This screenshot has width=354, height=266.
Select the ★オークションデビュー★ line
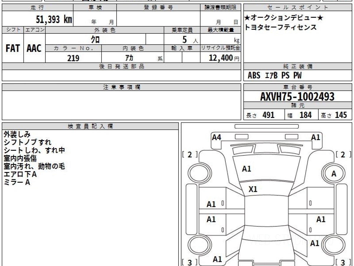pyautogui.click(x=284, y=18)
